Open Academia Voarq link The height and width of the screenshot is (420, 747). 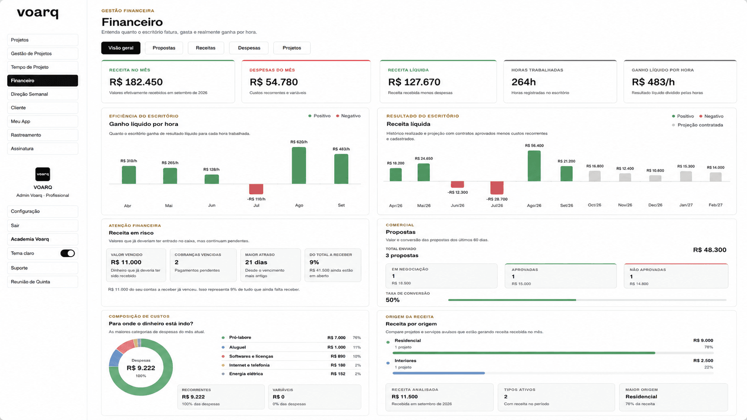(42, 239)
